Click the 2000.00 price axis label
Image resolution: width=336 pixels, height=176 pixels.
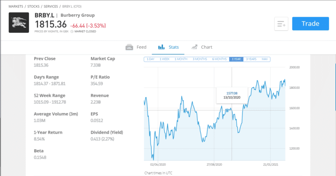click(294, 68)
